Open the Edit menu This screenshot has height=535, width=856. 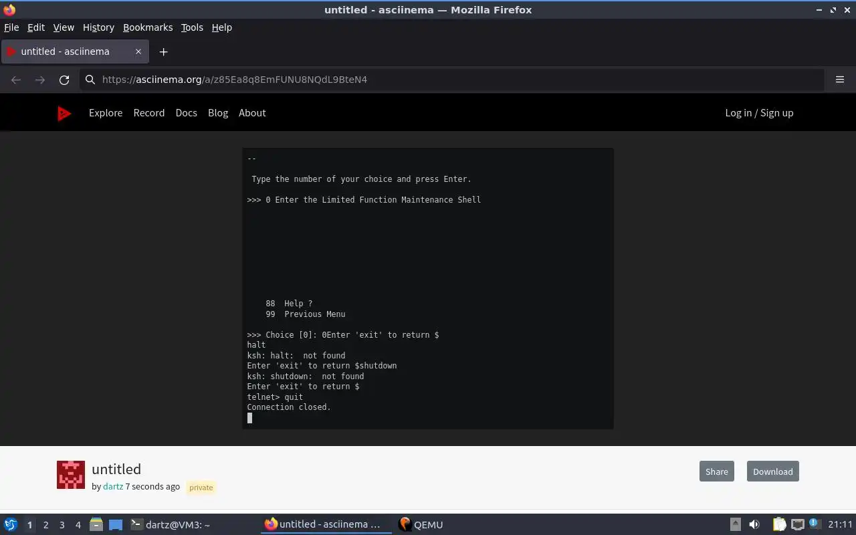pos(36,27)
